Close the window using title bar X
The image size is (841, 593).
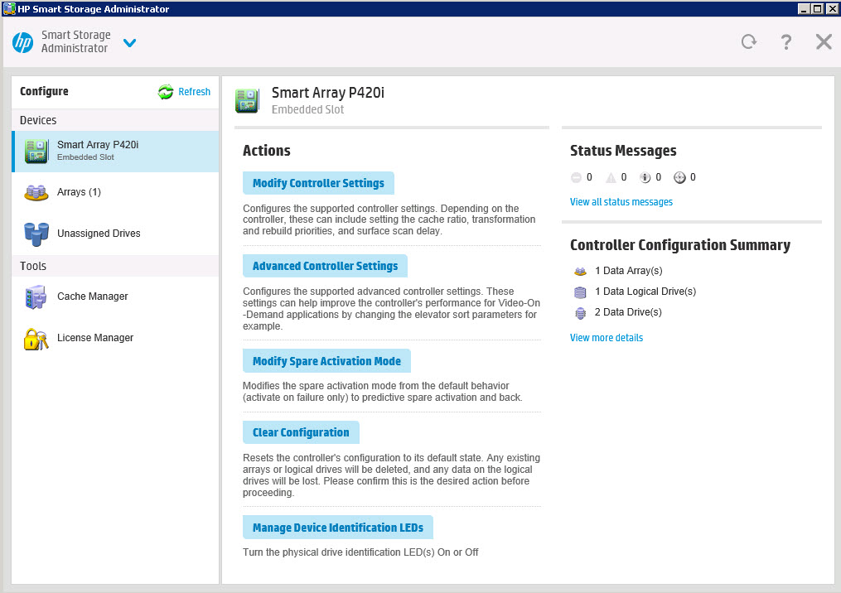click(x=832, y=8)
